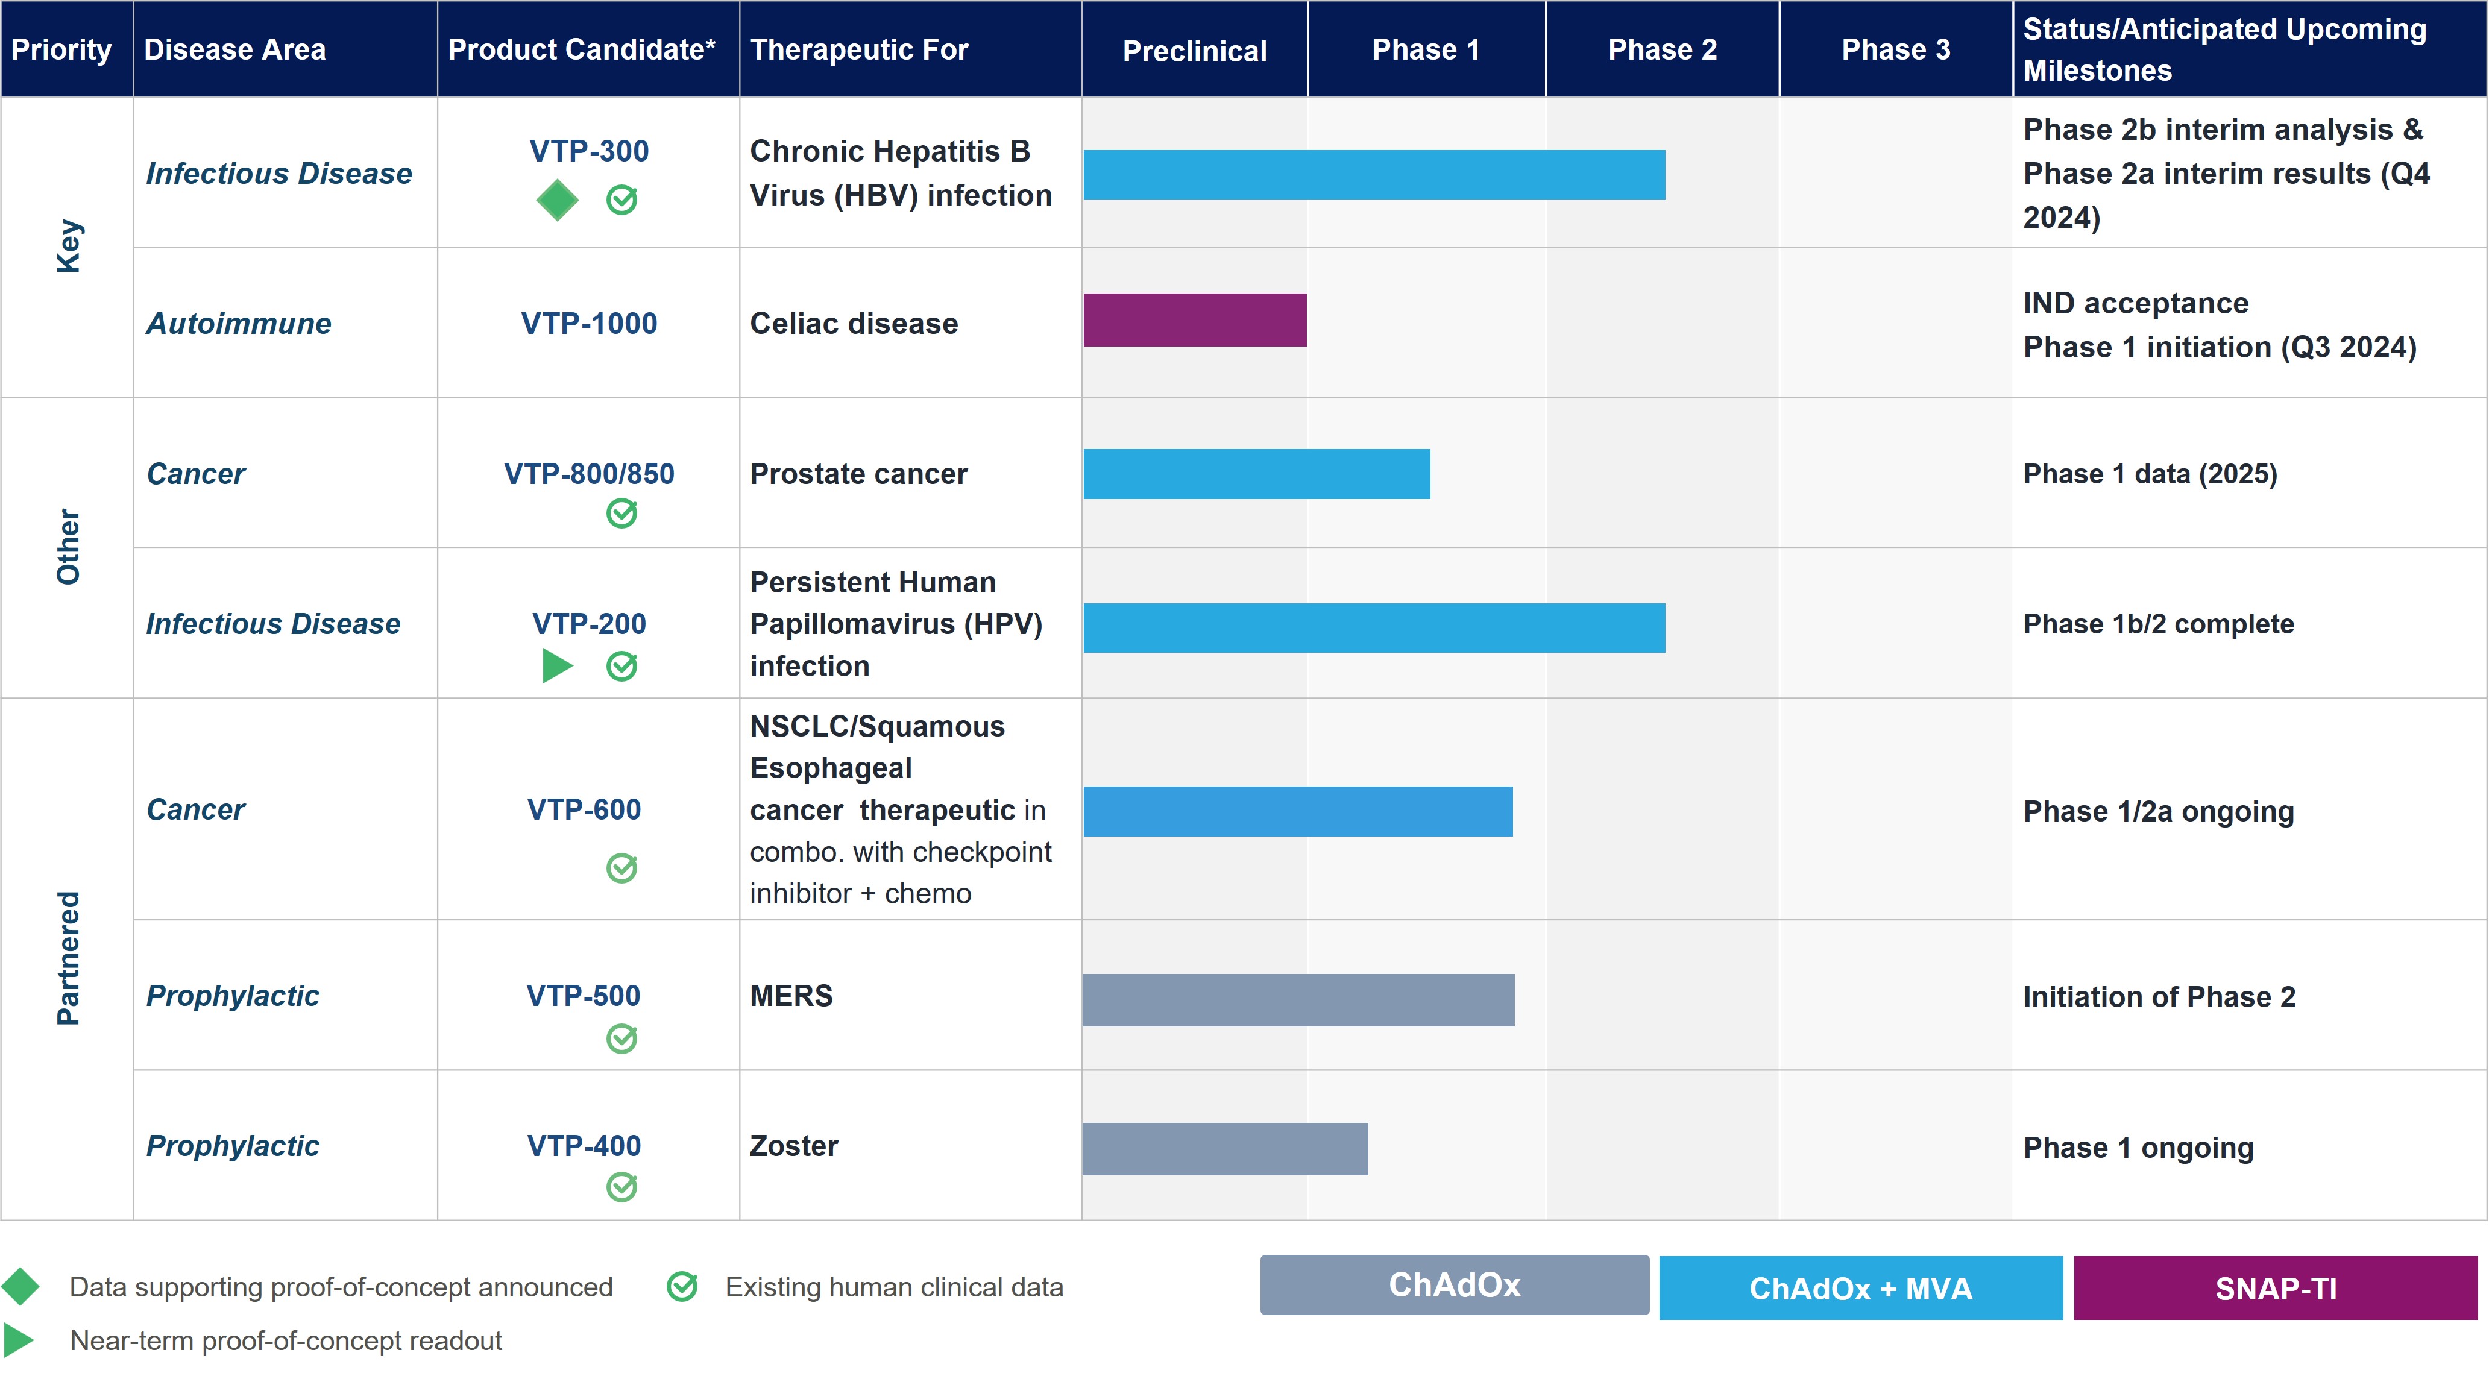Click the VTP-300 product candidate label
This screenshot has width=2489, height=1373.
(x=588, y=151)
